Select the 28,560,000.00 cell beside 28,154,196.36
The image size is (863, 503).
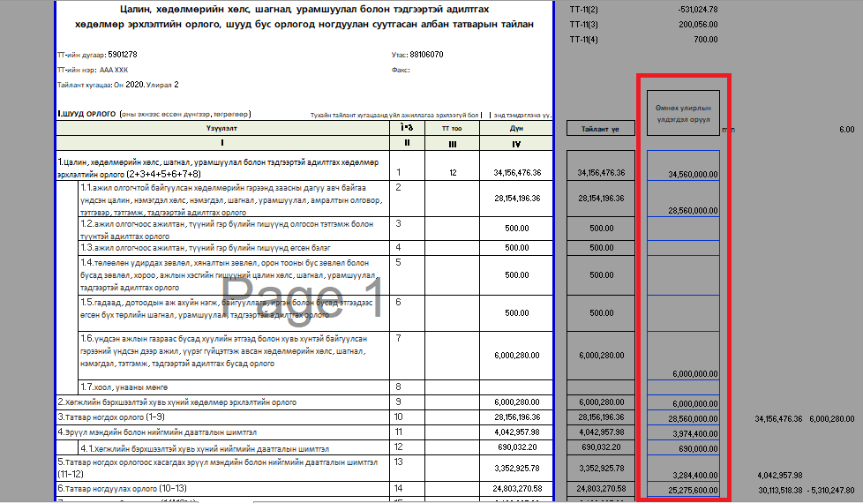682,211
